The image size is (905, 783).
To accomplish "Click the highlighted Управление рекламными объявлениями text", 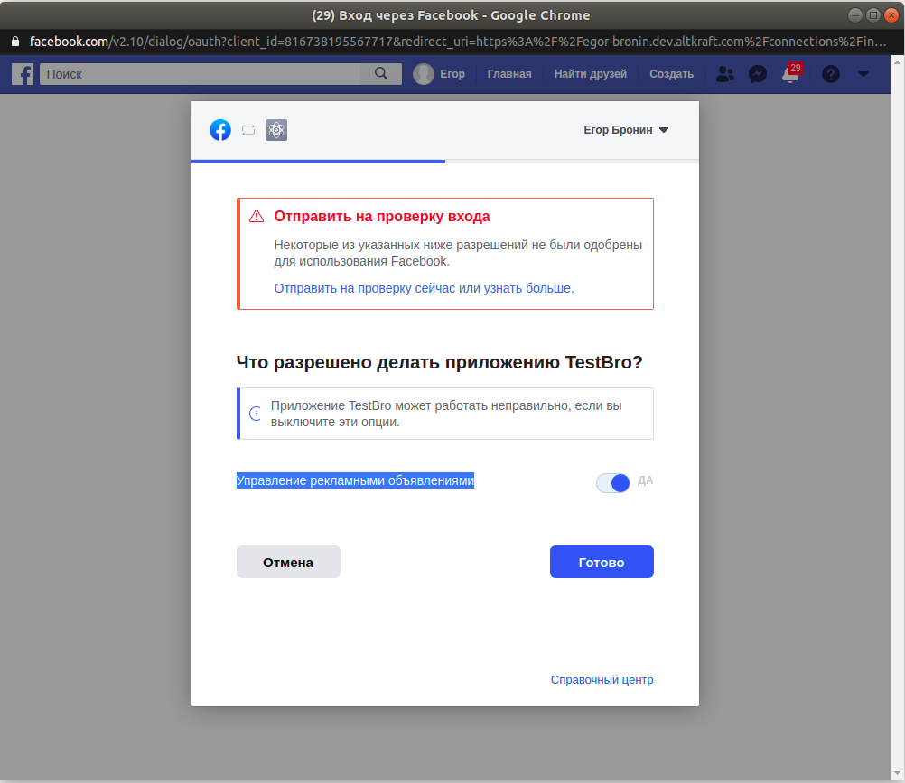I will point(356,480).
